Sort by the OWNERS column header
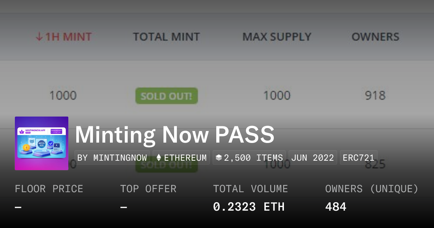 coord(375,37)
